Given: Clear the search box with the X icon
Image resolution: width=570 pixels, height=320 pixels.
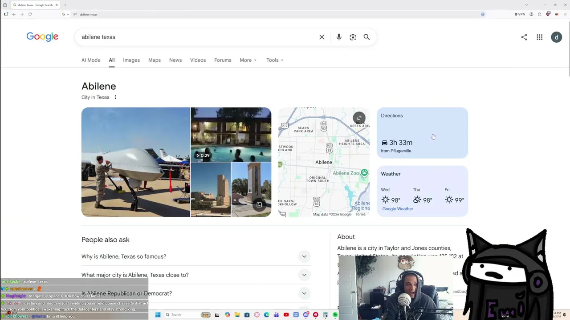Looking at the screenshot, I should point(322,37).
